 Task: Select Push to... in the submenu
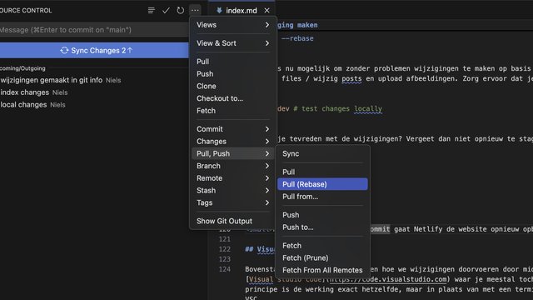point(322,227)
